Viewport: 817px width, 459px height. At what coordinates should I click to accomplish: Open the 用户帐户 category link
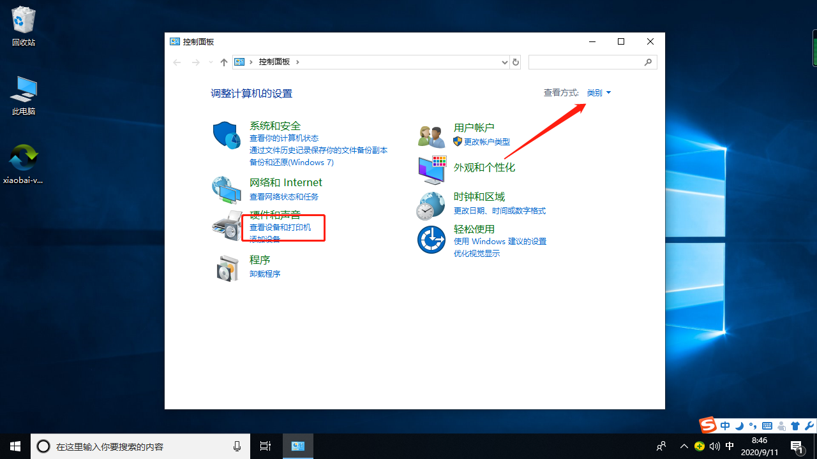474,128
